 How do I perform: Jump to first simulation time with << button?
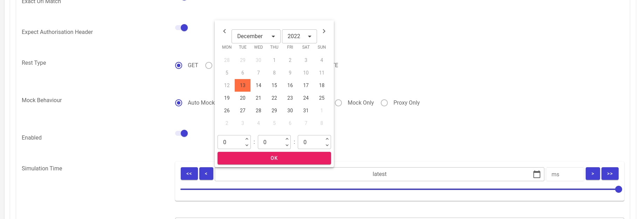click(189, 174)
